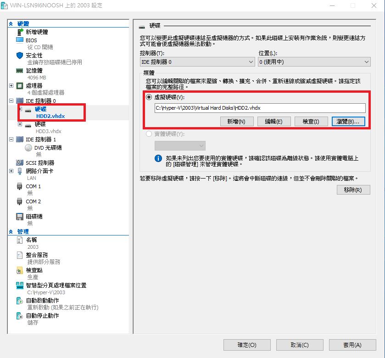Confirm with the 確定(O) button

click(x=247, y=345)
